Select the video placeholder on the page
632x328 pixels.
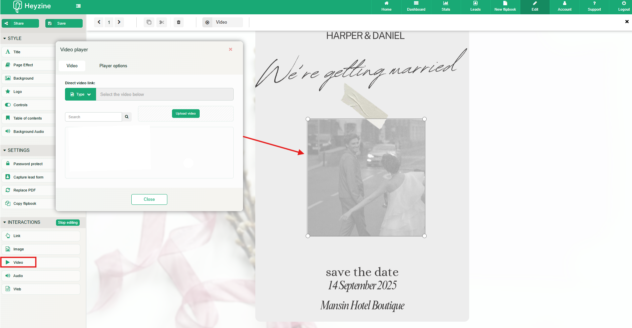click(x=366, y=177)
